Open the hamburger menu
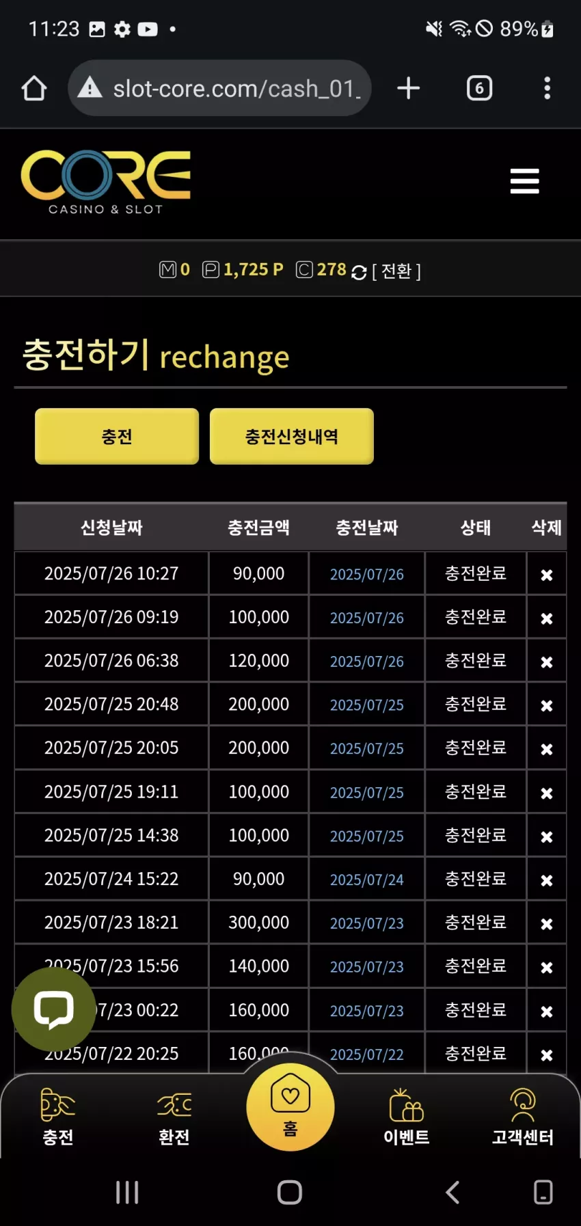 tap(524, 181)
